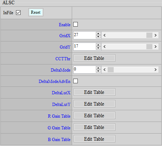Click the DeltaMode slider thumb
The image size is (162, 146).
110,69
